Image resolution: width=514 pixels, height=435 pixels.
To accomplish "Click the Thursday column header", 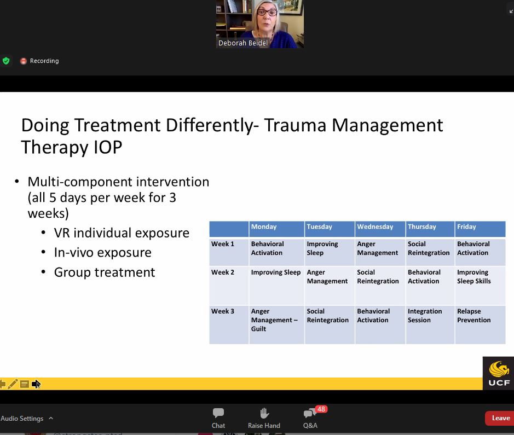I will pyautogui.click(x=430, y=229).
